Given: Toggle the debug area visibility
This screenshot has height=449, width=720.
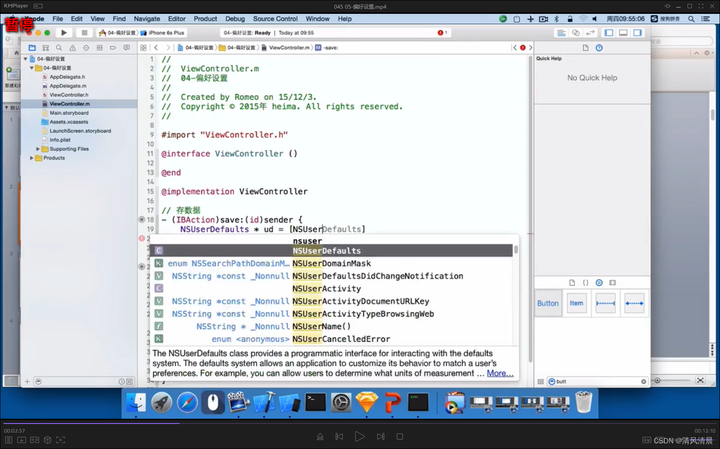Looking at the screenshot, I should (624, 33).
